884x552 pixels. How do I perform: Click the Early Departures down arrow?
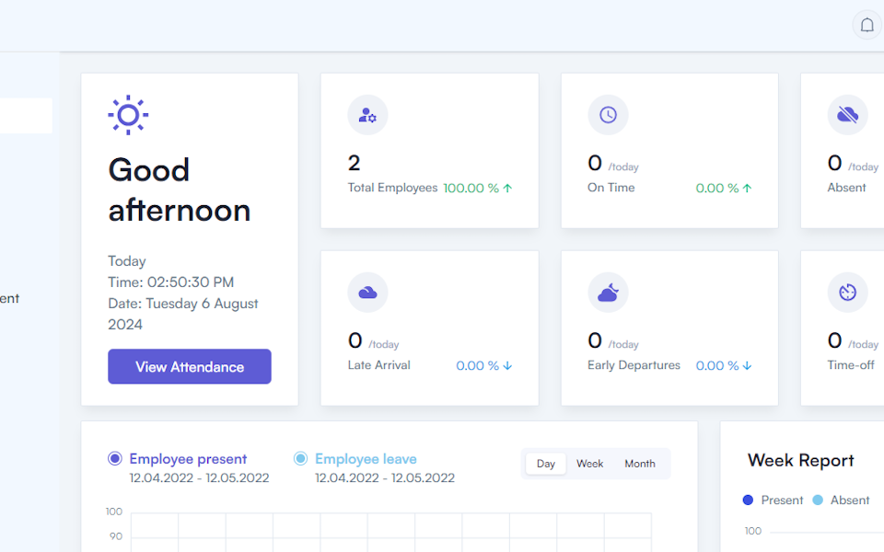pyautogui.click(x=747, y=365)
